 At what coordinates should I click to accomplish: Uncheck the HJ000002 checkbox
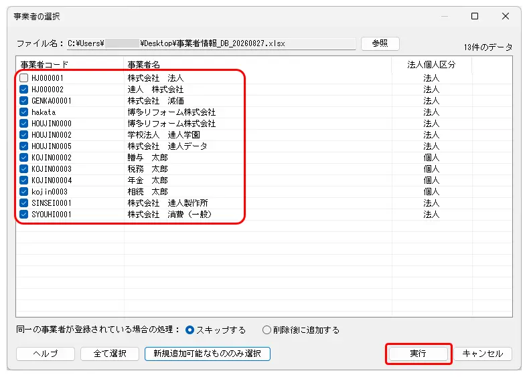pos(23,90)
